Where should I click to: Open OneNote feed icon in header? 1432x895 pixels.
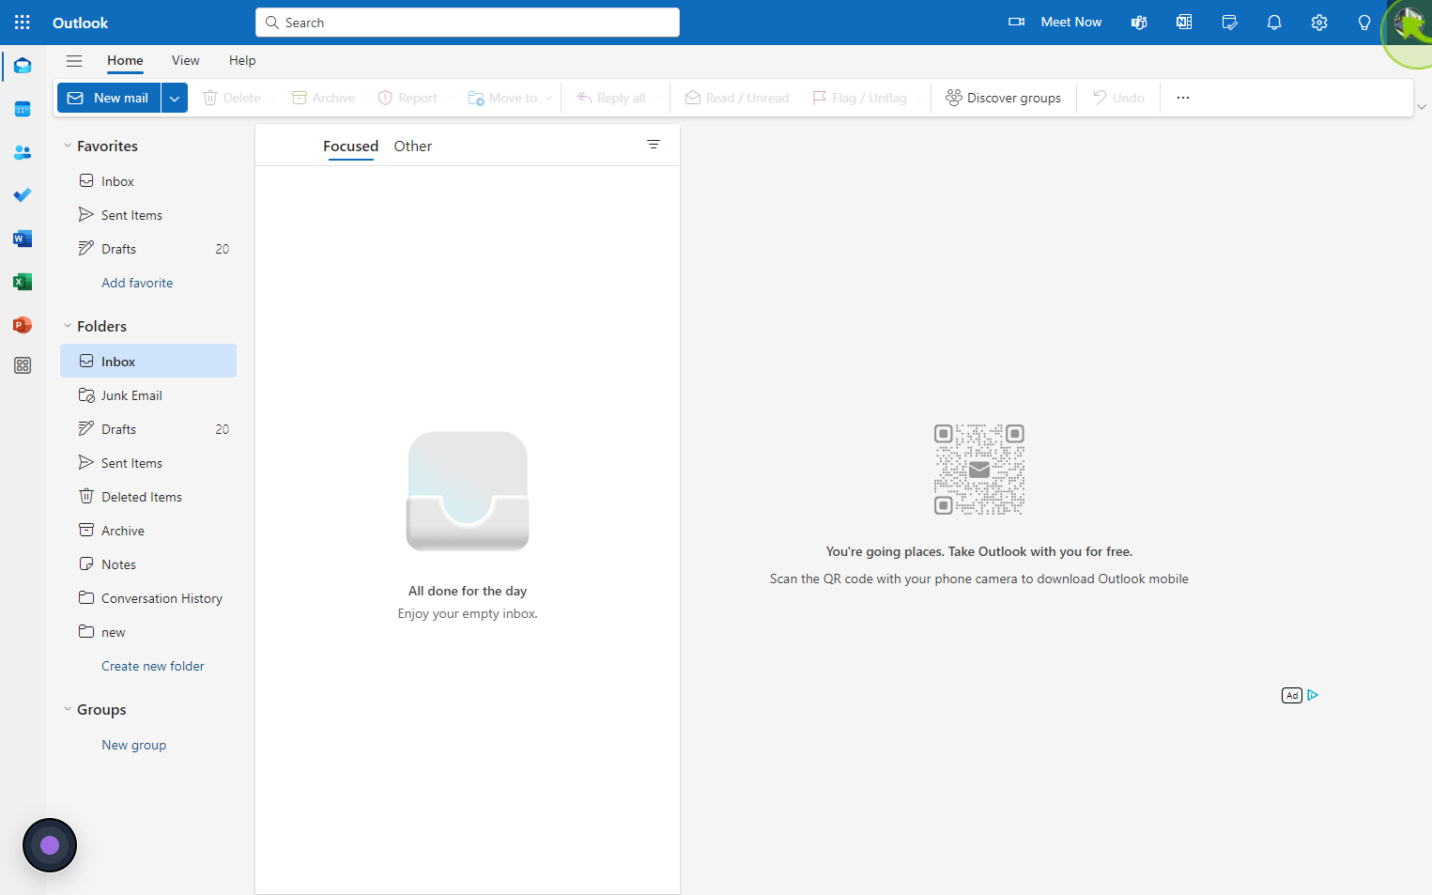click(1184, 23)
